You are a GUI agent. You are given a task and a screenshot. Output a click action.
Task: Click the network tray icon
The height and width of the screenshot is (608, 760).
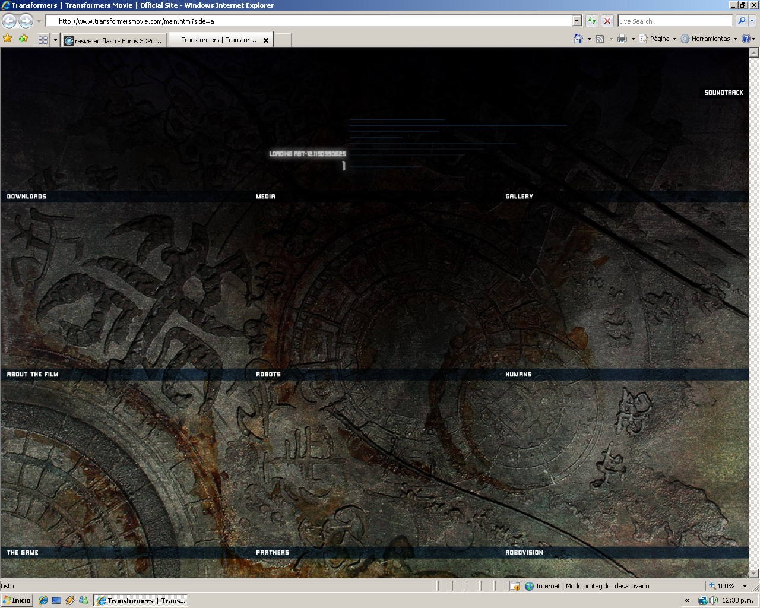click(703, 600)
